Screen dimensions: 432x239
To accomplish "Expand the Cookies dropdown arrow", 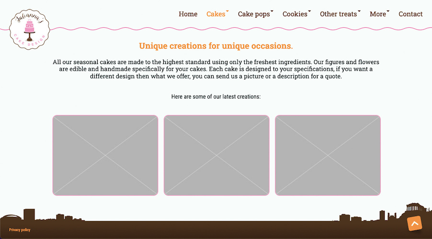I will (x=309, y=11).
